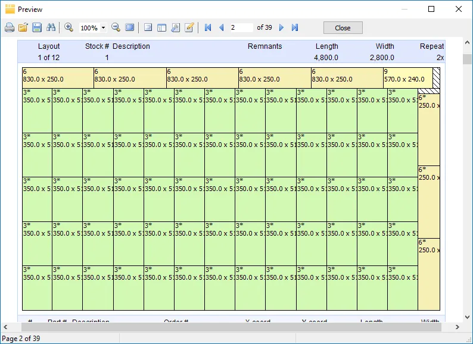Viewport: 473px width, 344px height.
Task: Click the 570.0 x 240.0 part in layout
Action: coord(407,77)
